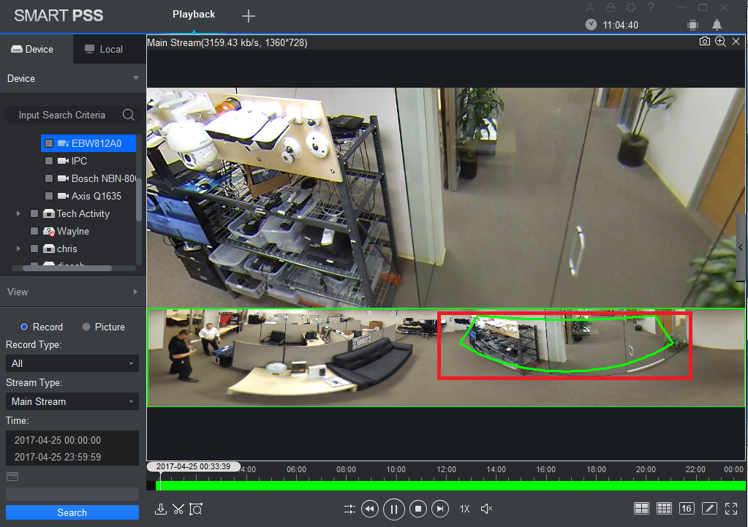Check the chris device checkbox

tap(34, 249)
